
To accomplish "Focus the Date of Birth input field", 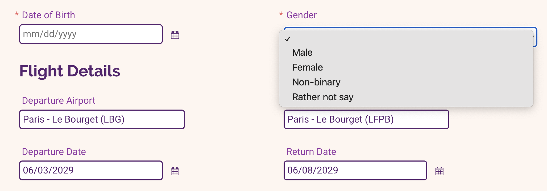I will tap(91, 34).
